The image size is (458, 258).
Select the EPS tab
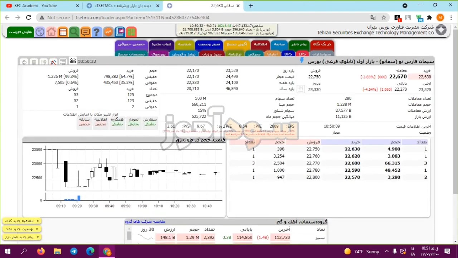[x=302, y=54]
